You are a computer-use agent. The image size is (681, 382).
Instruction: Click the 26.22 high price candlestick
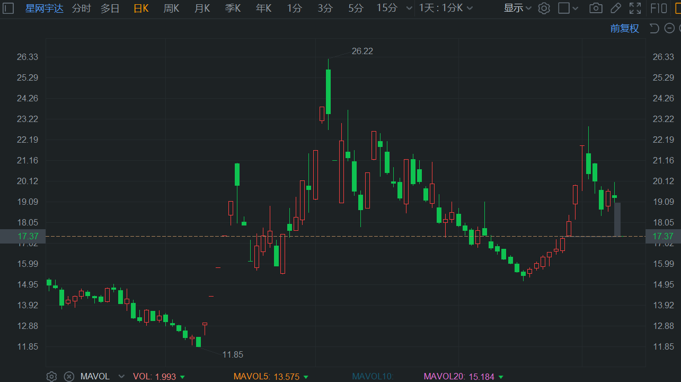point(328,91)
